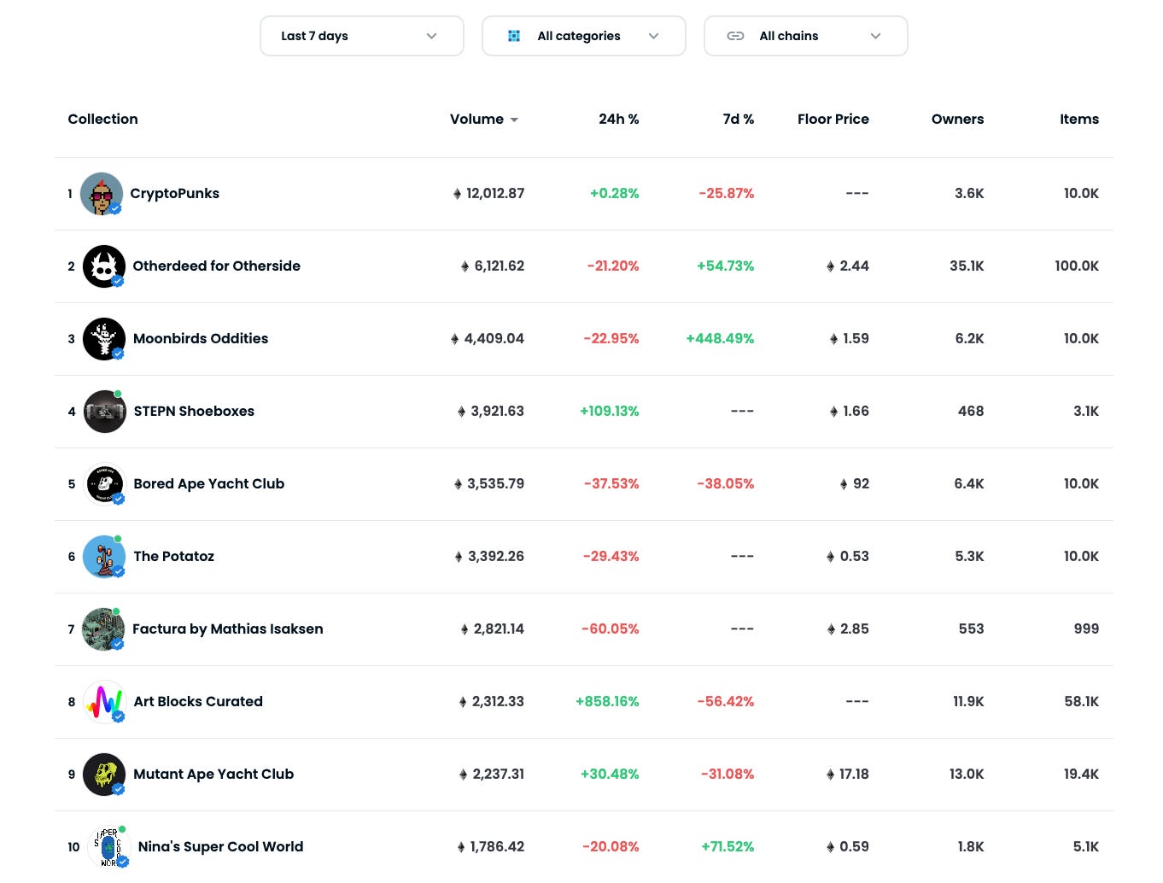The width and height of the screenshot is (1163, 883).
Task: Click the 58.1K items value
Action: click(1082, 702)
